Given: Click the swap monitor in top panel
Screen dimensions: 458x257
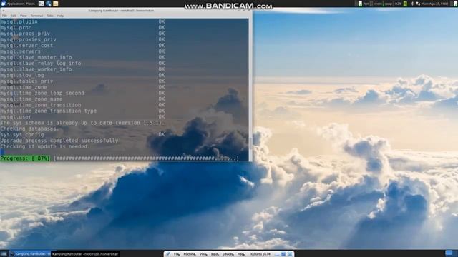Looking at the screenshot, I should (x=388, y=4).
